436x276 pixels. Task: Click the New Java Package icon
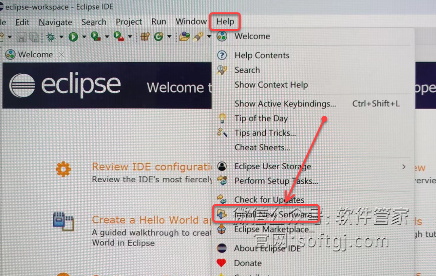[x=145, y=36]
